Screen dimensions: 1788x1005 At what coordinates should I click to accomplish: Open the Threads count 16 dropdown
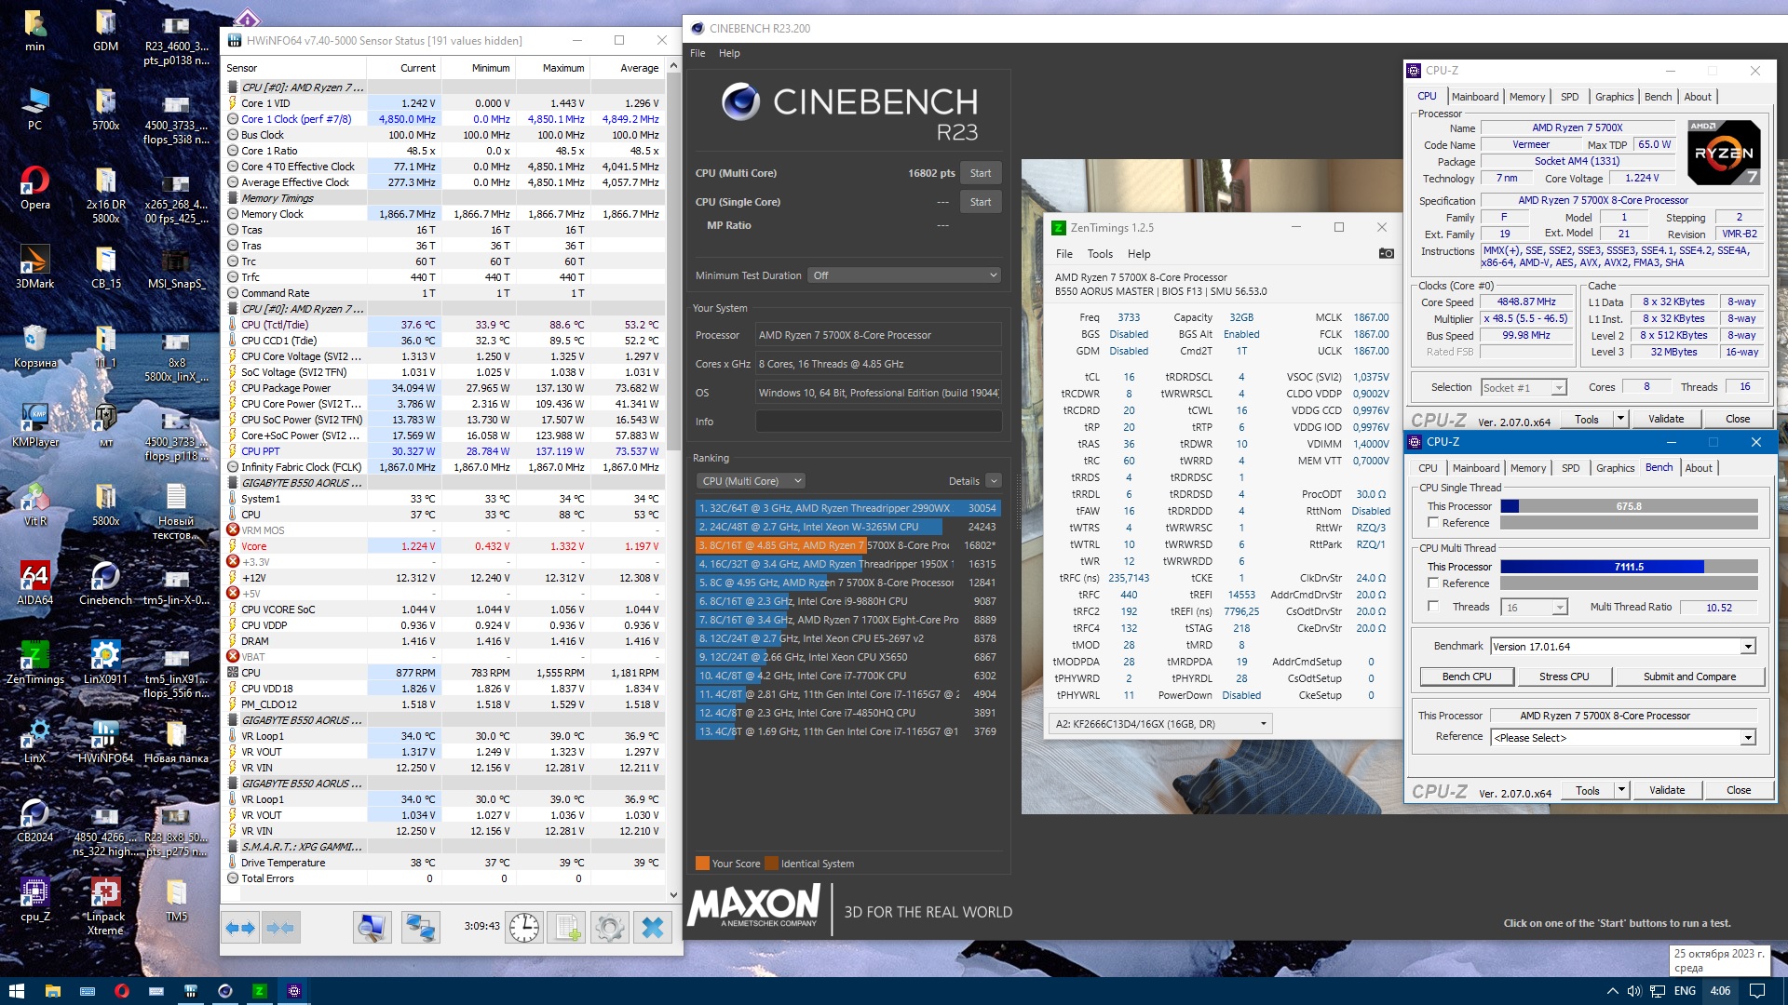(1534, 608)
